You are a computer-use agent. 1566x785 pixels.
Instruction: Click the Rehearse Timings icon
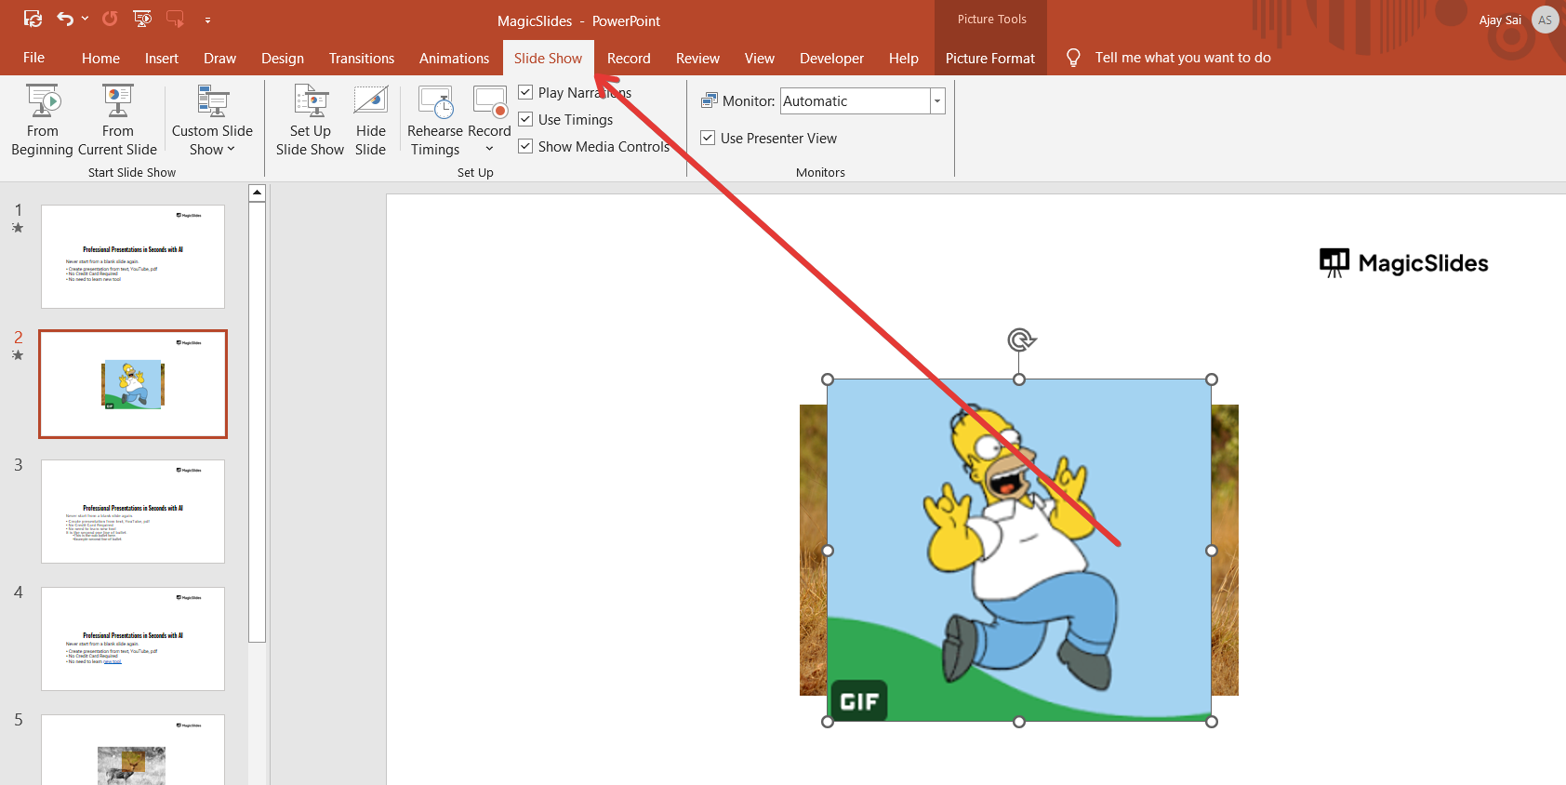click(435, 100)
